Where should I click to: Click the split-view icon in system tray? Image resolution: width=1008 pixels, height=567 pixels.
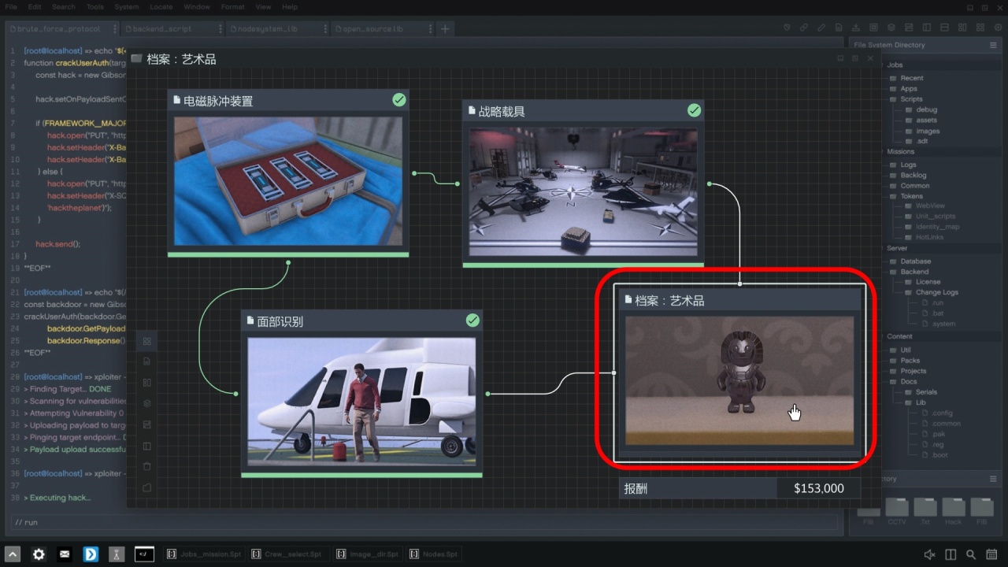(x=951, y=554)
